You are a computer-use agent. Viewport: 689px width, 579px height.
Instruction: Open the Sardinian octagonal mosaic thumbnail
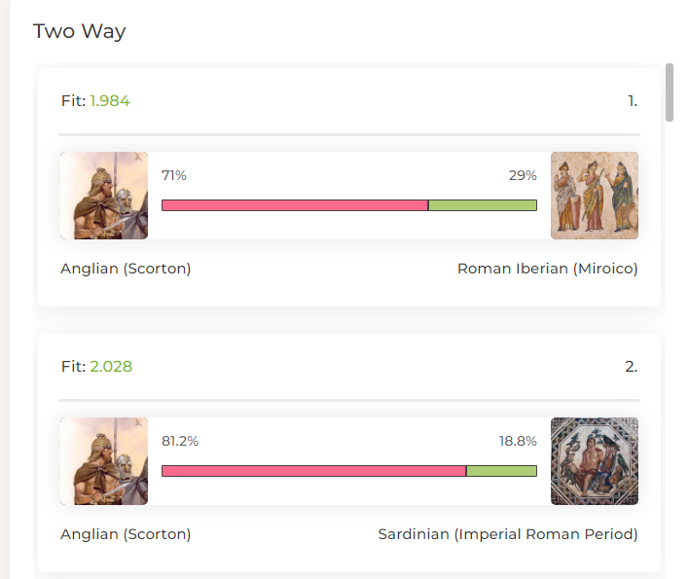[595, 461]
